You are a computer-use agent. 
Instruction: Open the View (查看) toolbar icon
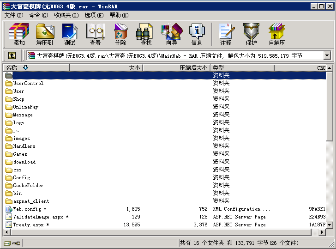(95, 34)
